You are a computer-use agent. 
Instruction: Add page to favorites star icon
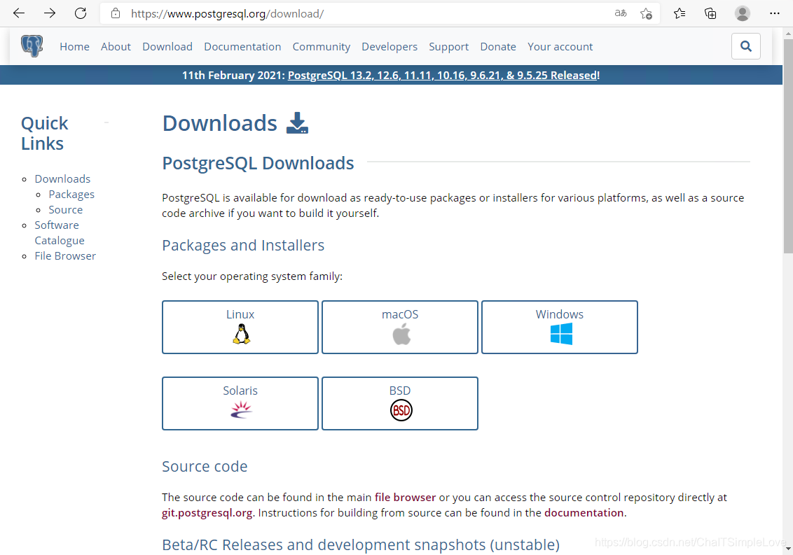[646, 14]
